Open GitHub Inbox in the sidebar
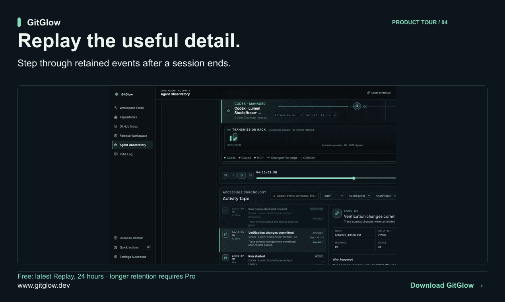The image size is (505, 302). pos(132,126)
